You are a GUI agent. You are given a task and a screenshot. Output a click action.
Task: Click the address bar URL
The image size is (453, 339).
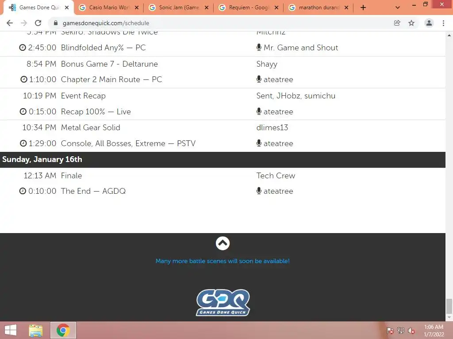[x=106, y=23]
